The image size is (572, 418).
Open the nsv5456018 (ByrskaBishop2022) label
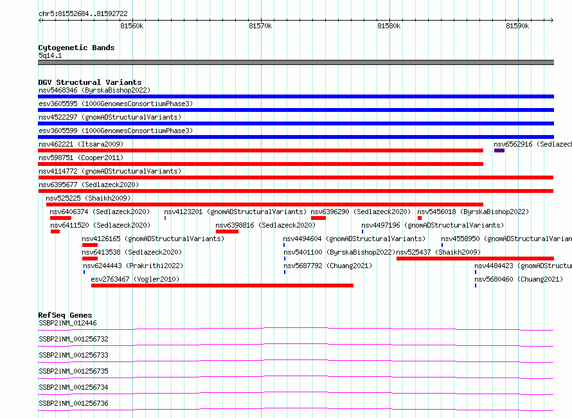coord(473,212)
